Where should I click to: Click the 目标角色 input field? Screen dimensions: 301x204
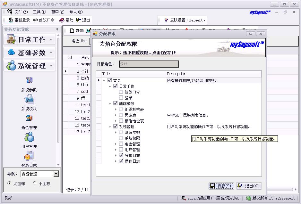[149, 64]
